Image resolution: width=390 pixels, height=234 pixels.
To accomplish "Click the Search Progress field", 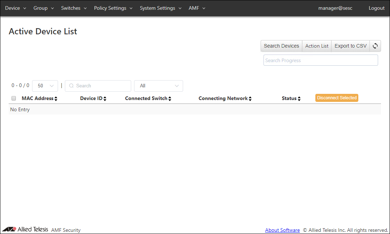I will [320, 60].
